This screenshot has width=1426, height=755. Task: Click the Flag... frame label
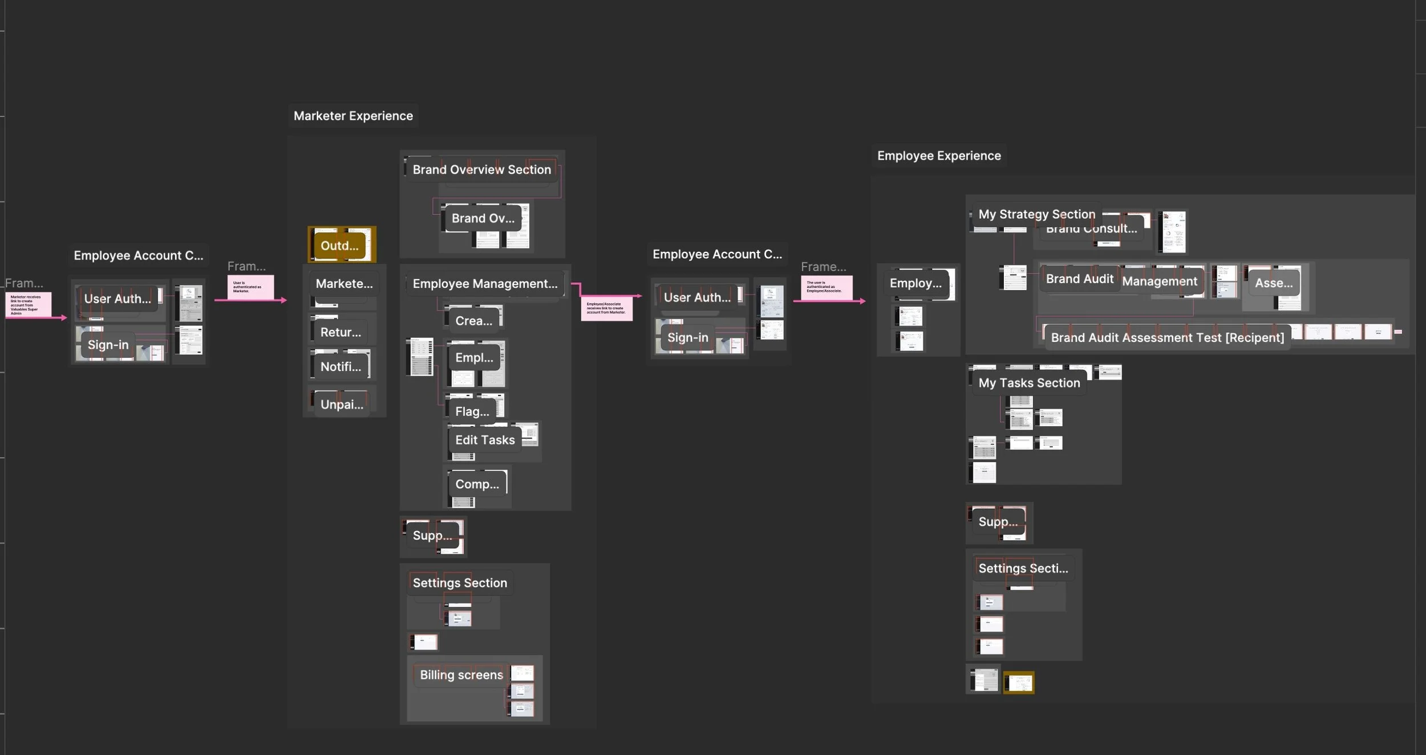pos(472,411)
